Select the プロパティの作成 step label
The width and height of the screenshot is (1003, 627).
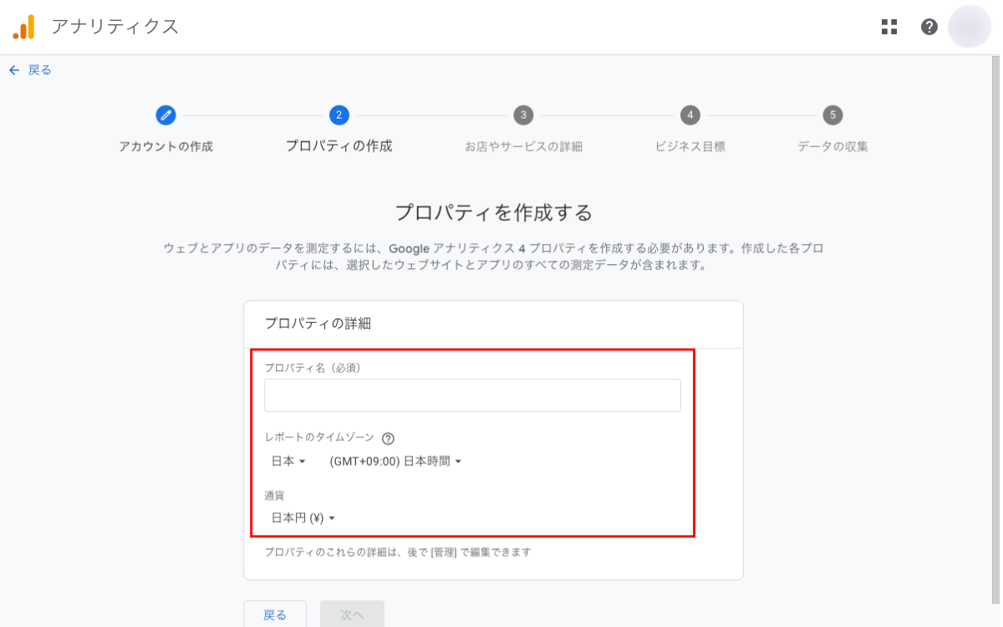pos(339,146)
